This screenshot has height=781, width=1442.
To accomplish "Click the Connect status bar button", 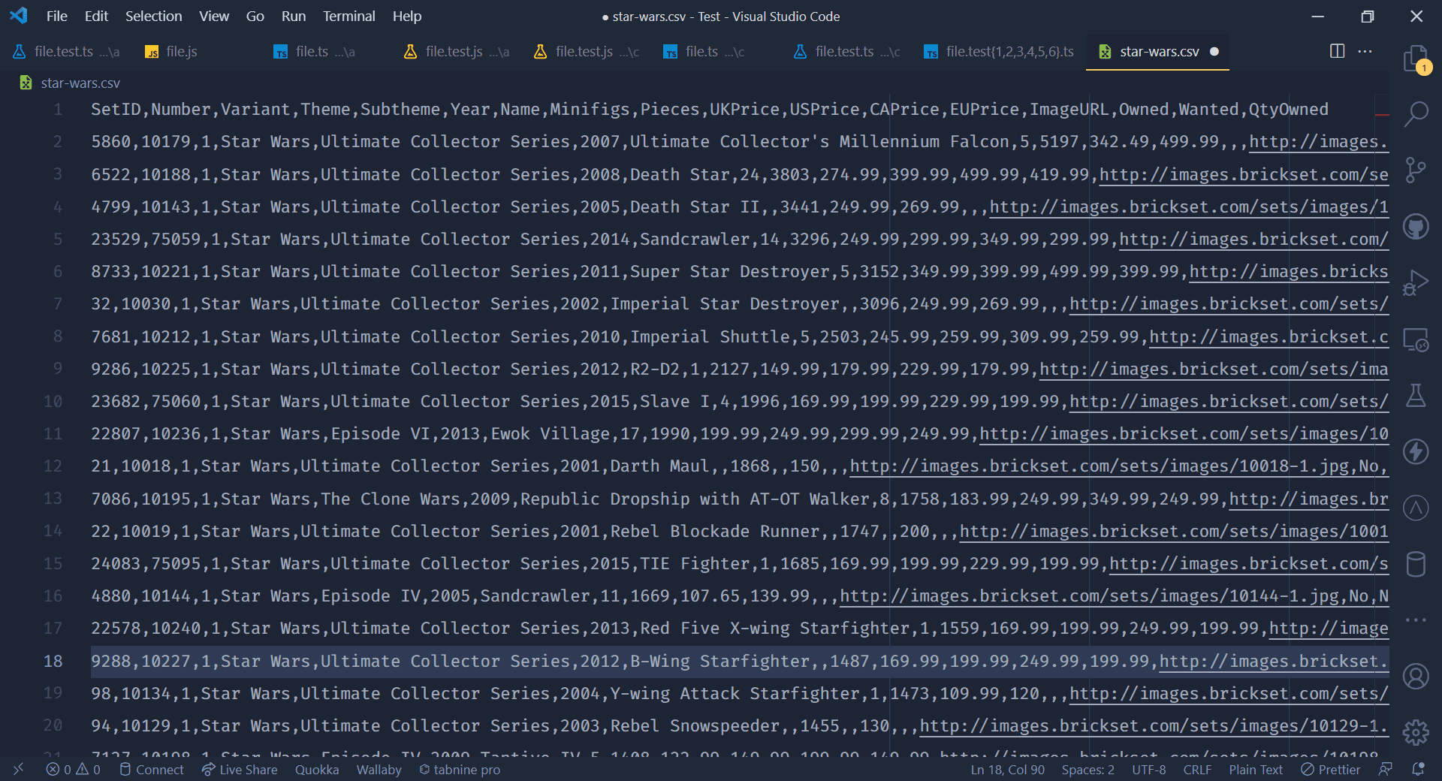I will click(152, 770).
